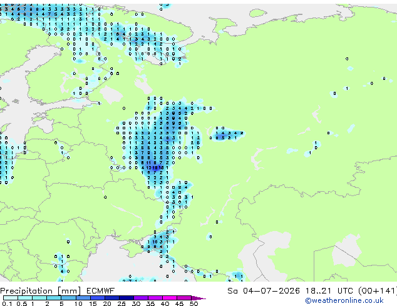Open the weatheronline.co.uk copyright link

344,300
